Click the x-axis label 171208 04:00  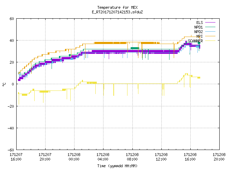click(x=103, y=157)
